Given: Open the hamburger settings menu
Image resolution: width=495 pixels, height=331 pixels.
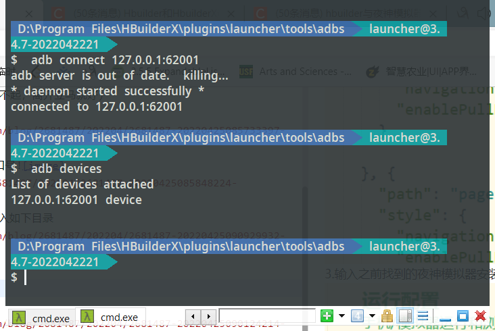Looking at the screenshot, I should 423,316.
